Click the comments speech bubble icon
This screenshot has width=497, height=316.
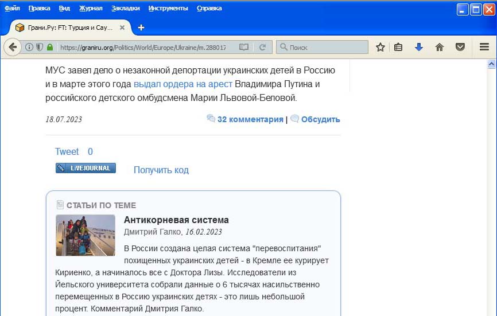[211, 118]
